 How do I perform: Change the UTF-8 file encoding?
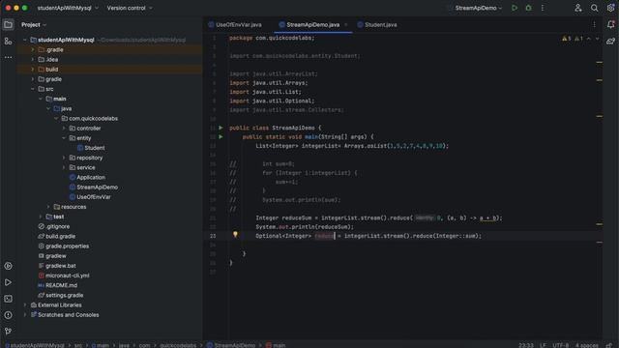(x=561, y=345)
